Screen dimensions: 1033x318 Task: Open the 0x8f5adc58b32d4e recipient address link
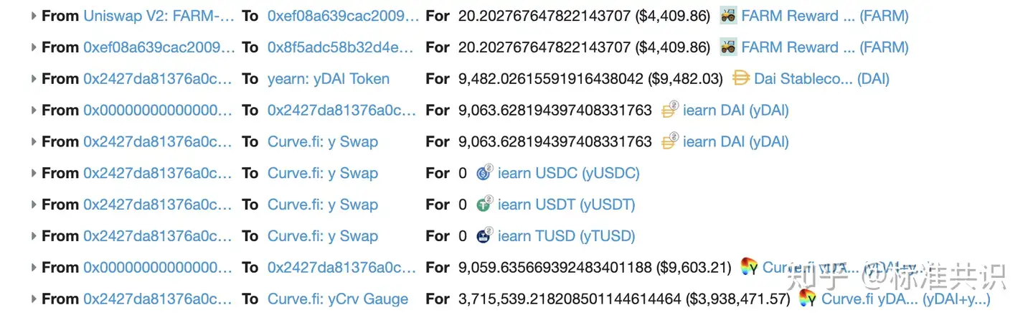(341, 47)
